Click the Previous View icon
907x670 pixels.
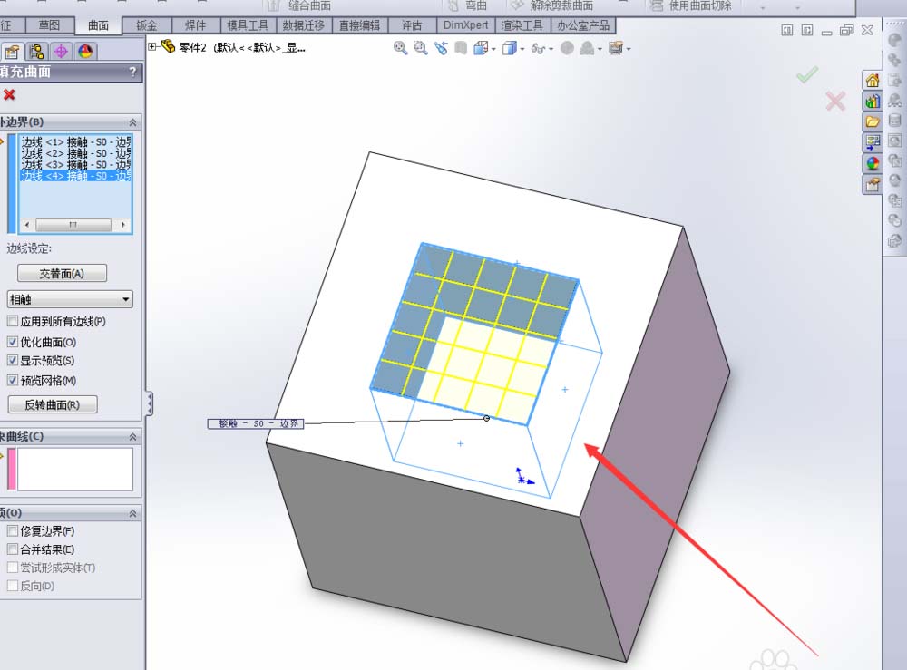coord(441,48)
